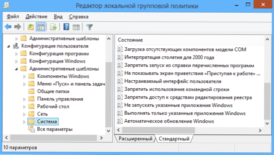
Task: Click the policy icon beside 'Автоматическое обновление Windows'
Action: [120, 121]
